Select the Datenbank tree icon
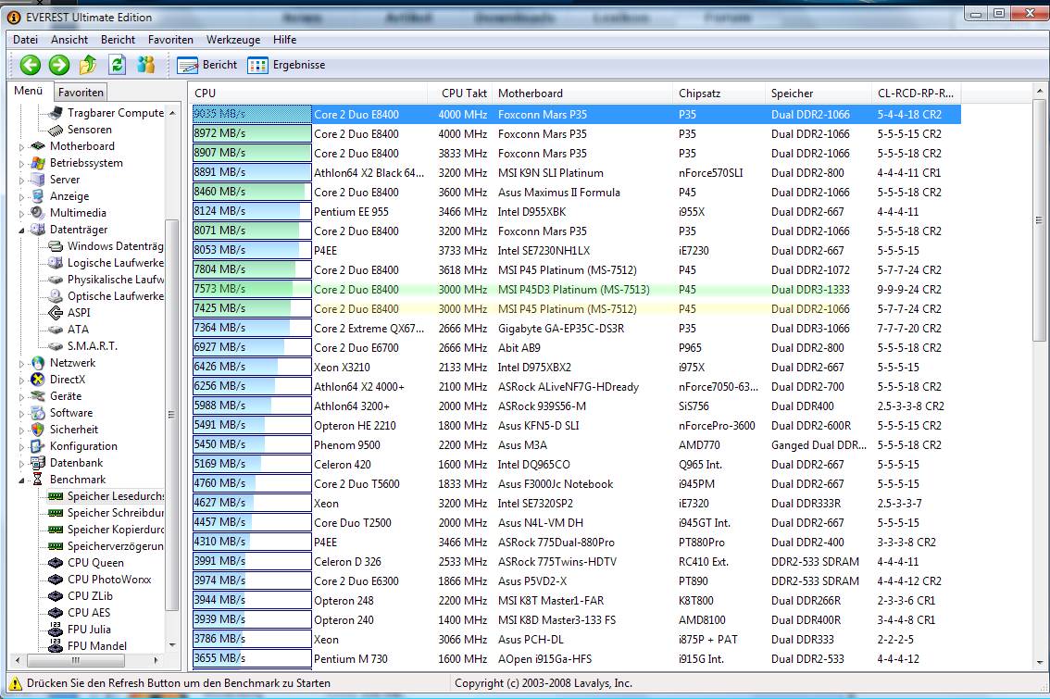The height and width of the screenshot is (699, 1050). coord(38,463)
